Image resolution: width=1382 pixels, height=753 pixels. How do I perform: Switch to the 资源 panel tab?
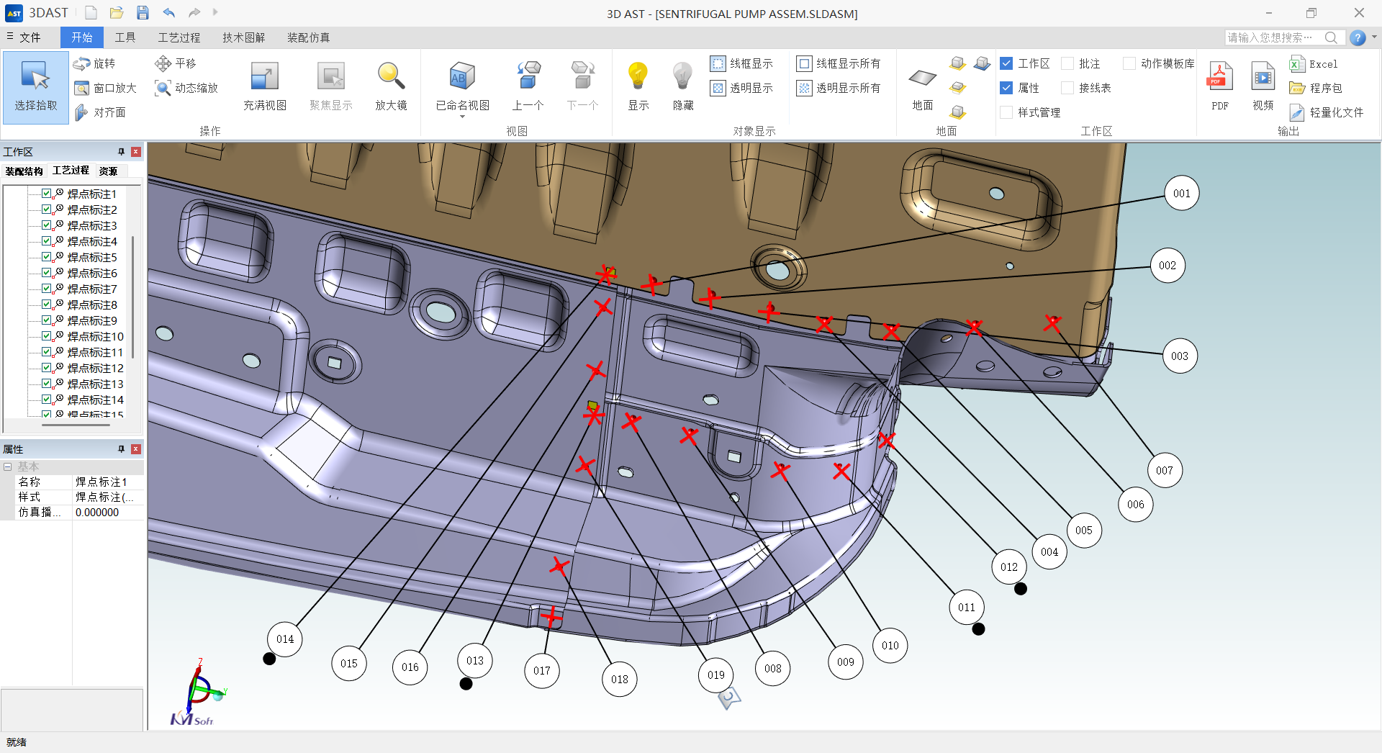tap(109, 171)
